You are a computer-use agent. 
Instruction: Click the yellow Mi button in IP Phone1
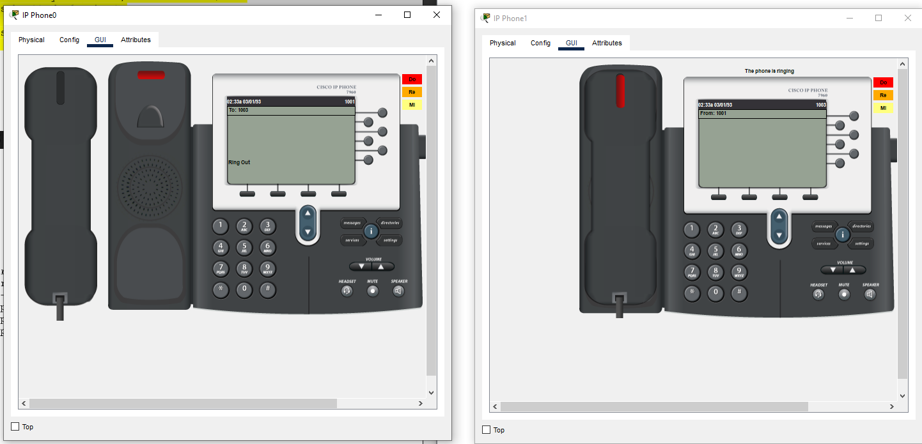pyautogui.click(x=884, y=108)
